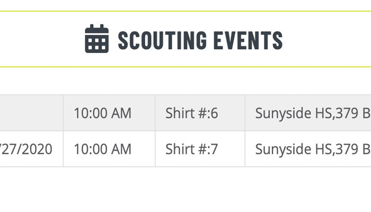Click empty header space right of EVENTS
371x212 pixels.
(328, 39)
